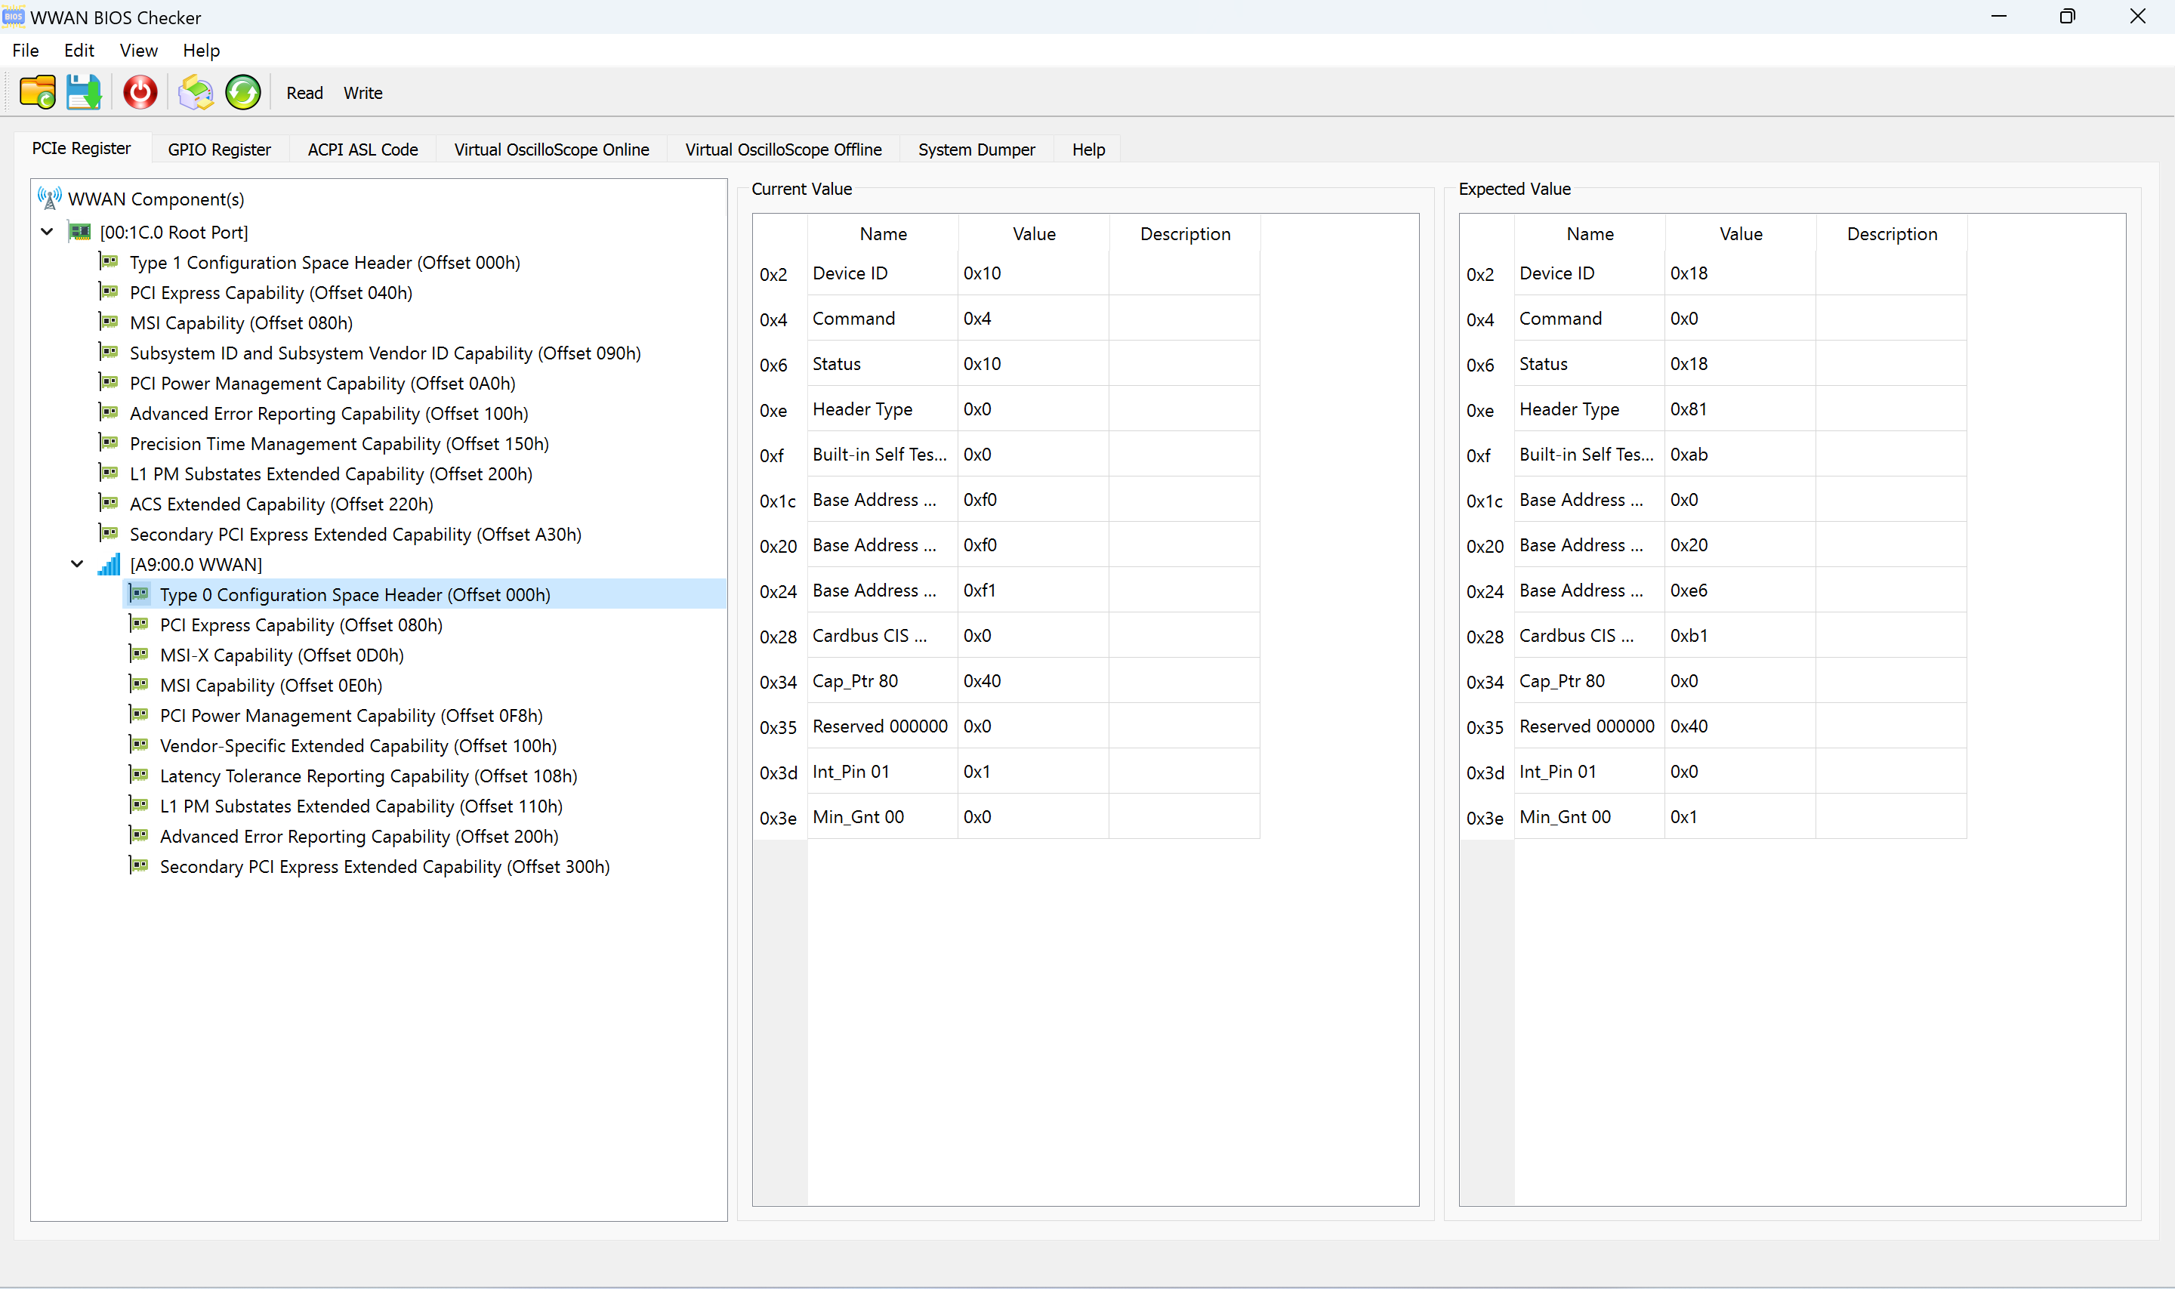This screenshot has width=2175, height=1289.
Task: Switch to the ACPI ASL Code tab
Action: (x=363, y=150)
